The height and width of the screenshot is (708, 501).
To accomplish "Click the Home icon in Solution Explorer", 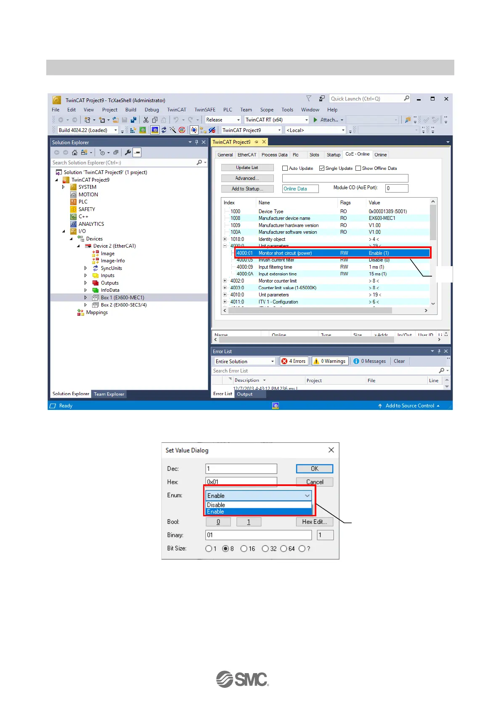I will point(74,153).
